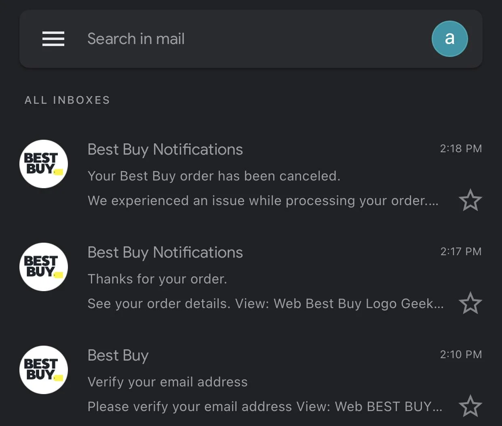This screenshot has height=426, width=502.
Task: Open the hamburger navigation menu
Action: coord(53,39)
